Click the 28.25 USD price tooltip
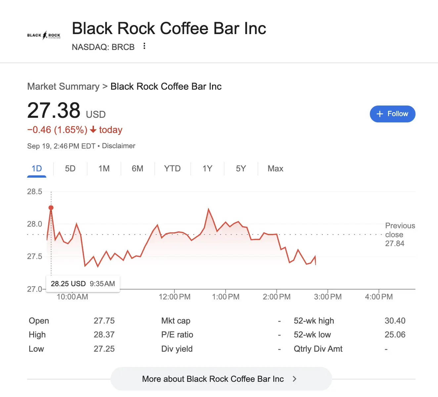 tap(82, 284)
